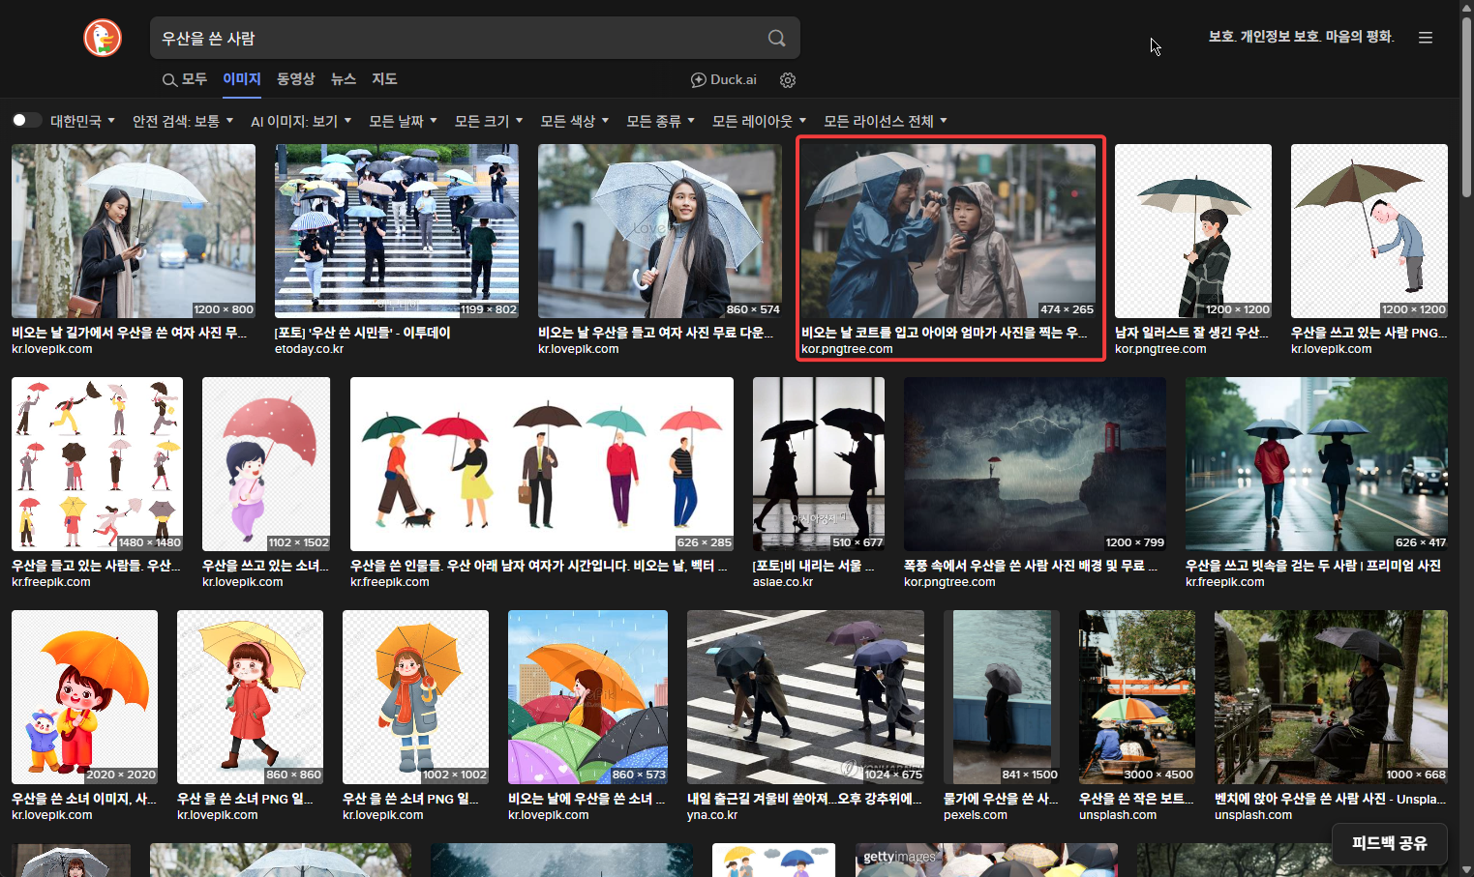The height and width of the screenshot is (877, 1474).
Task: Expand the 모든 라이선스 전체 filter
Action: pos(885,121)
